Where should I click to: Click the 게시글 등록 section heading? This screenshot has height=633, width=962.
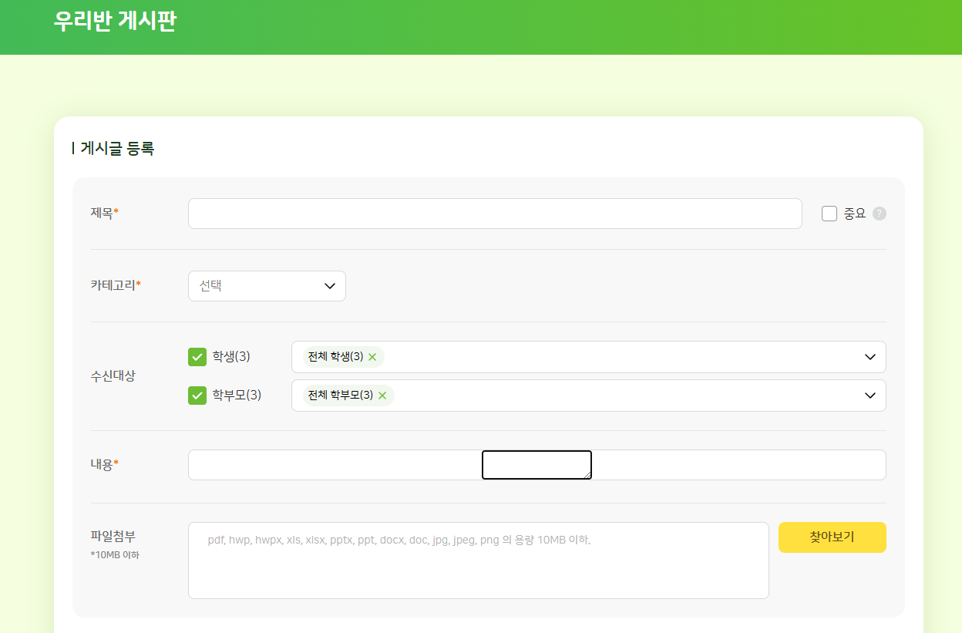tap(117, 149)
